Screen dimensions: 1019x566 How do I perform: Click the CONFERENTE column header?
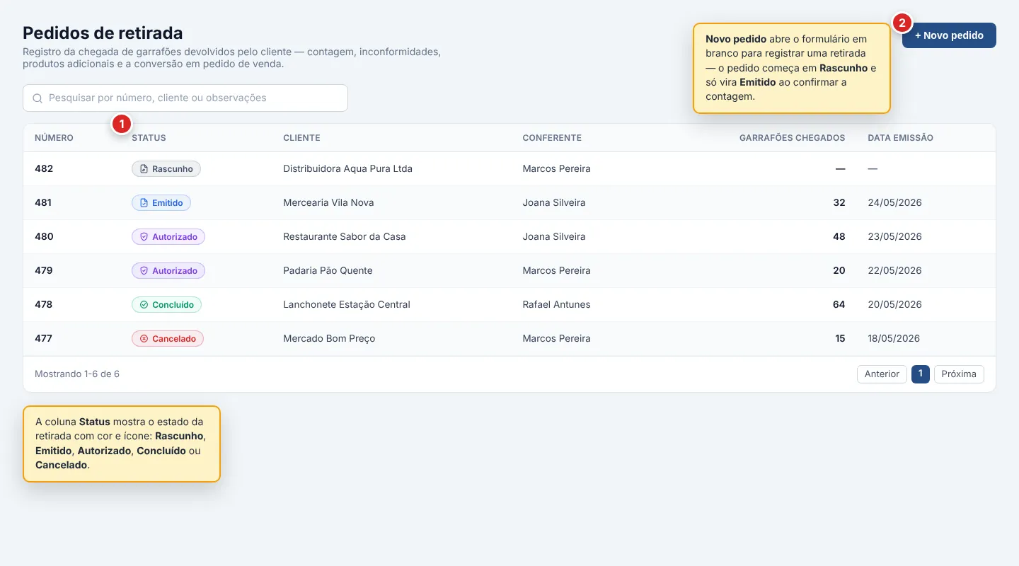(x=552, y=138)
